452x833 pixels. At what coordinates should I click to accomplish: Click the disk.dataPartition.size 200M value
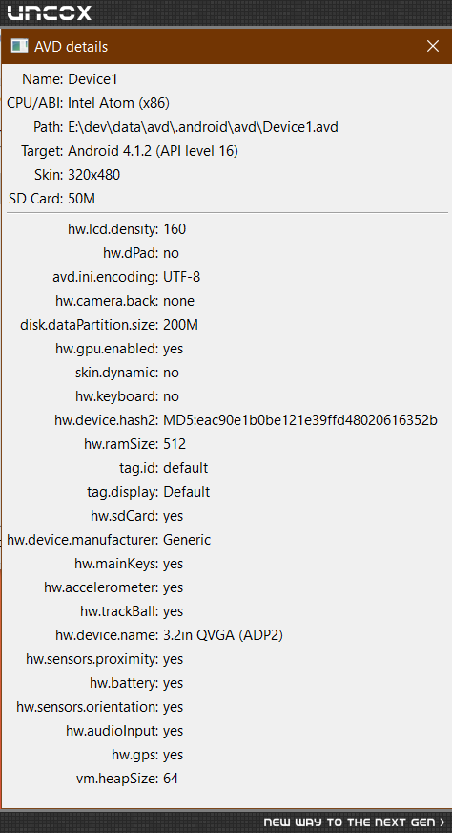[181, 325]
